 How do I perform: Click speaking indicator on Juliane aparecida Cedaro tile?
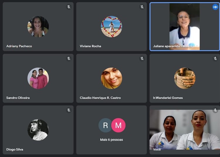[x=215, y=7]
